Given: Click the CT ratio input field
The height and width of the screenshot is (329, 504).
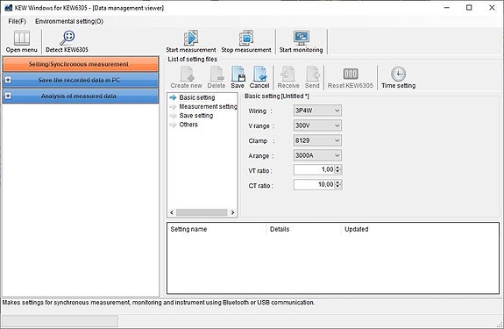Looking at the screenshot, I should (314, 184).
